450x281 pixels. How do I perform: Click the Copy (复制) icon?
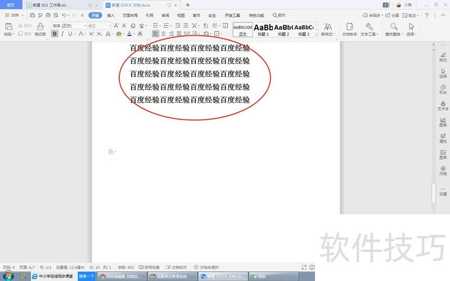[x=20, y=34]
